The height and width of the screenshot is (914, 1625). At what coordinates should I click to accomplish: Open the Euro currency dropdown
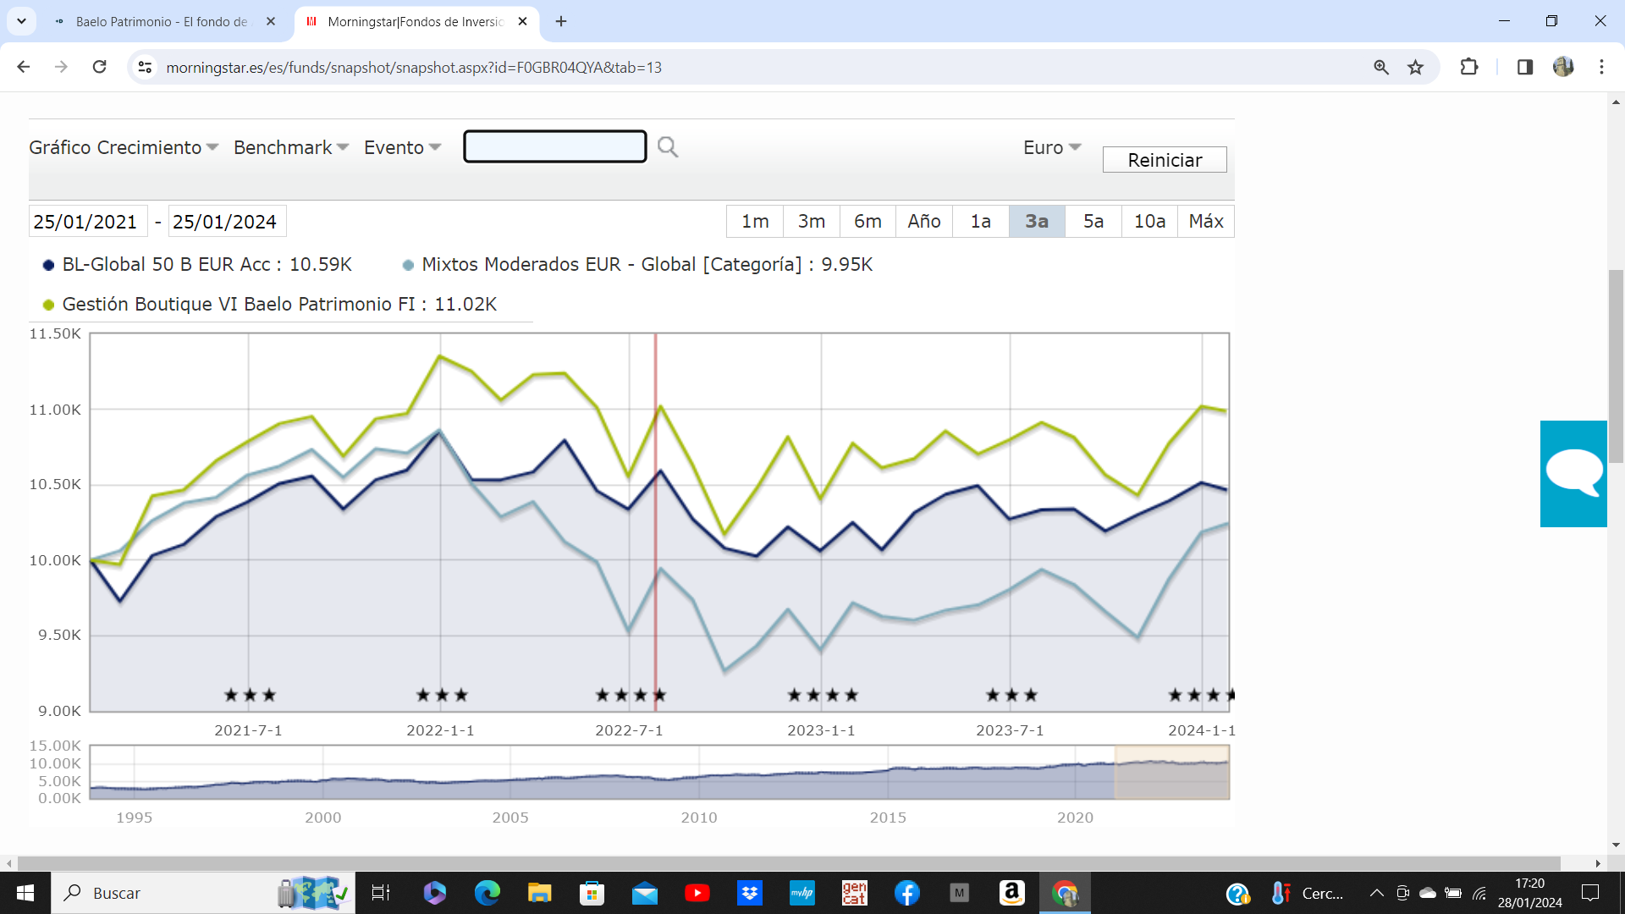click(x=1052, y=147)
